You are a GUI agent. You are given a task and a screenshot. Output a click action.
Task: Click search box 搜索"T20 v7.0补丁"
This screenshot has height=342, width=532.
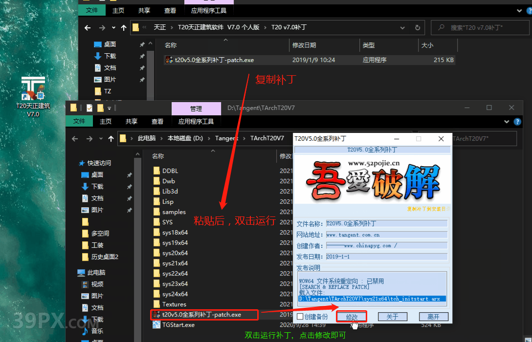(480, 27)
